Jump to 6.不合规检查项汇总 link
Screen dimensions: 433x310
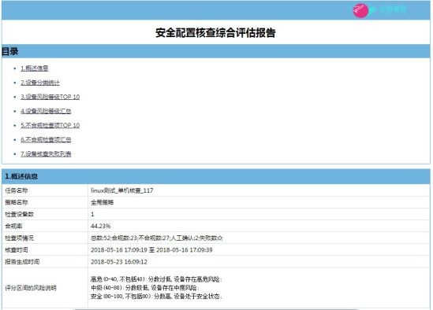pos(46,140)
